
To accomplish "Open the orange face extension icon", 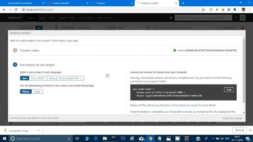I will coord(223,9).
